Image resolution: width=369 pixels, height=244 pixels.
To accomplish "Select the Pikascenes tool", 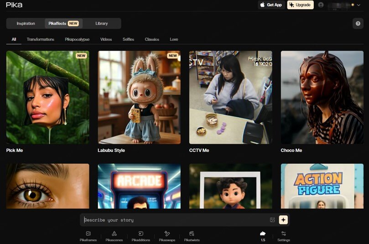I will (x=114, y=236).
